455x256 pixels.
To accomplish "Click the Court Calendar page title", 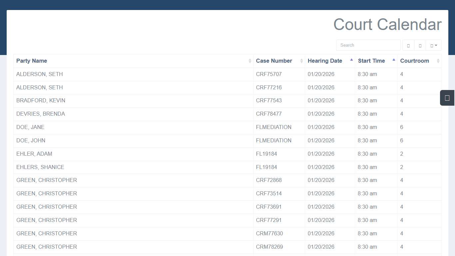I will [387, 25].
